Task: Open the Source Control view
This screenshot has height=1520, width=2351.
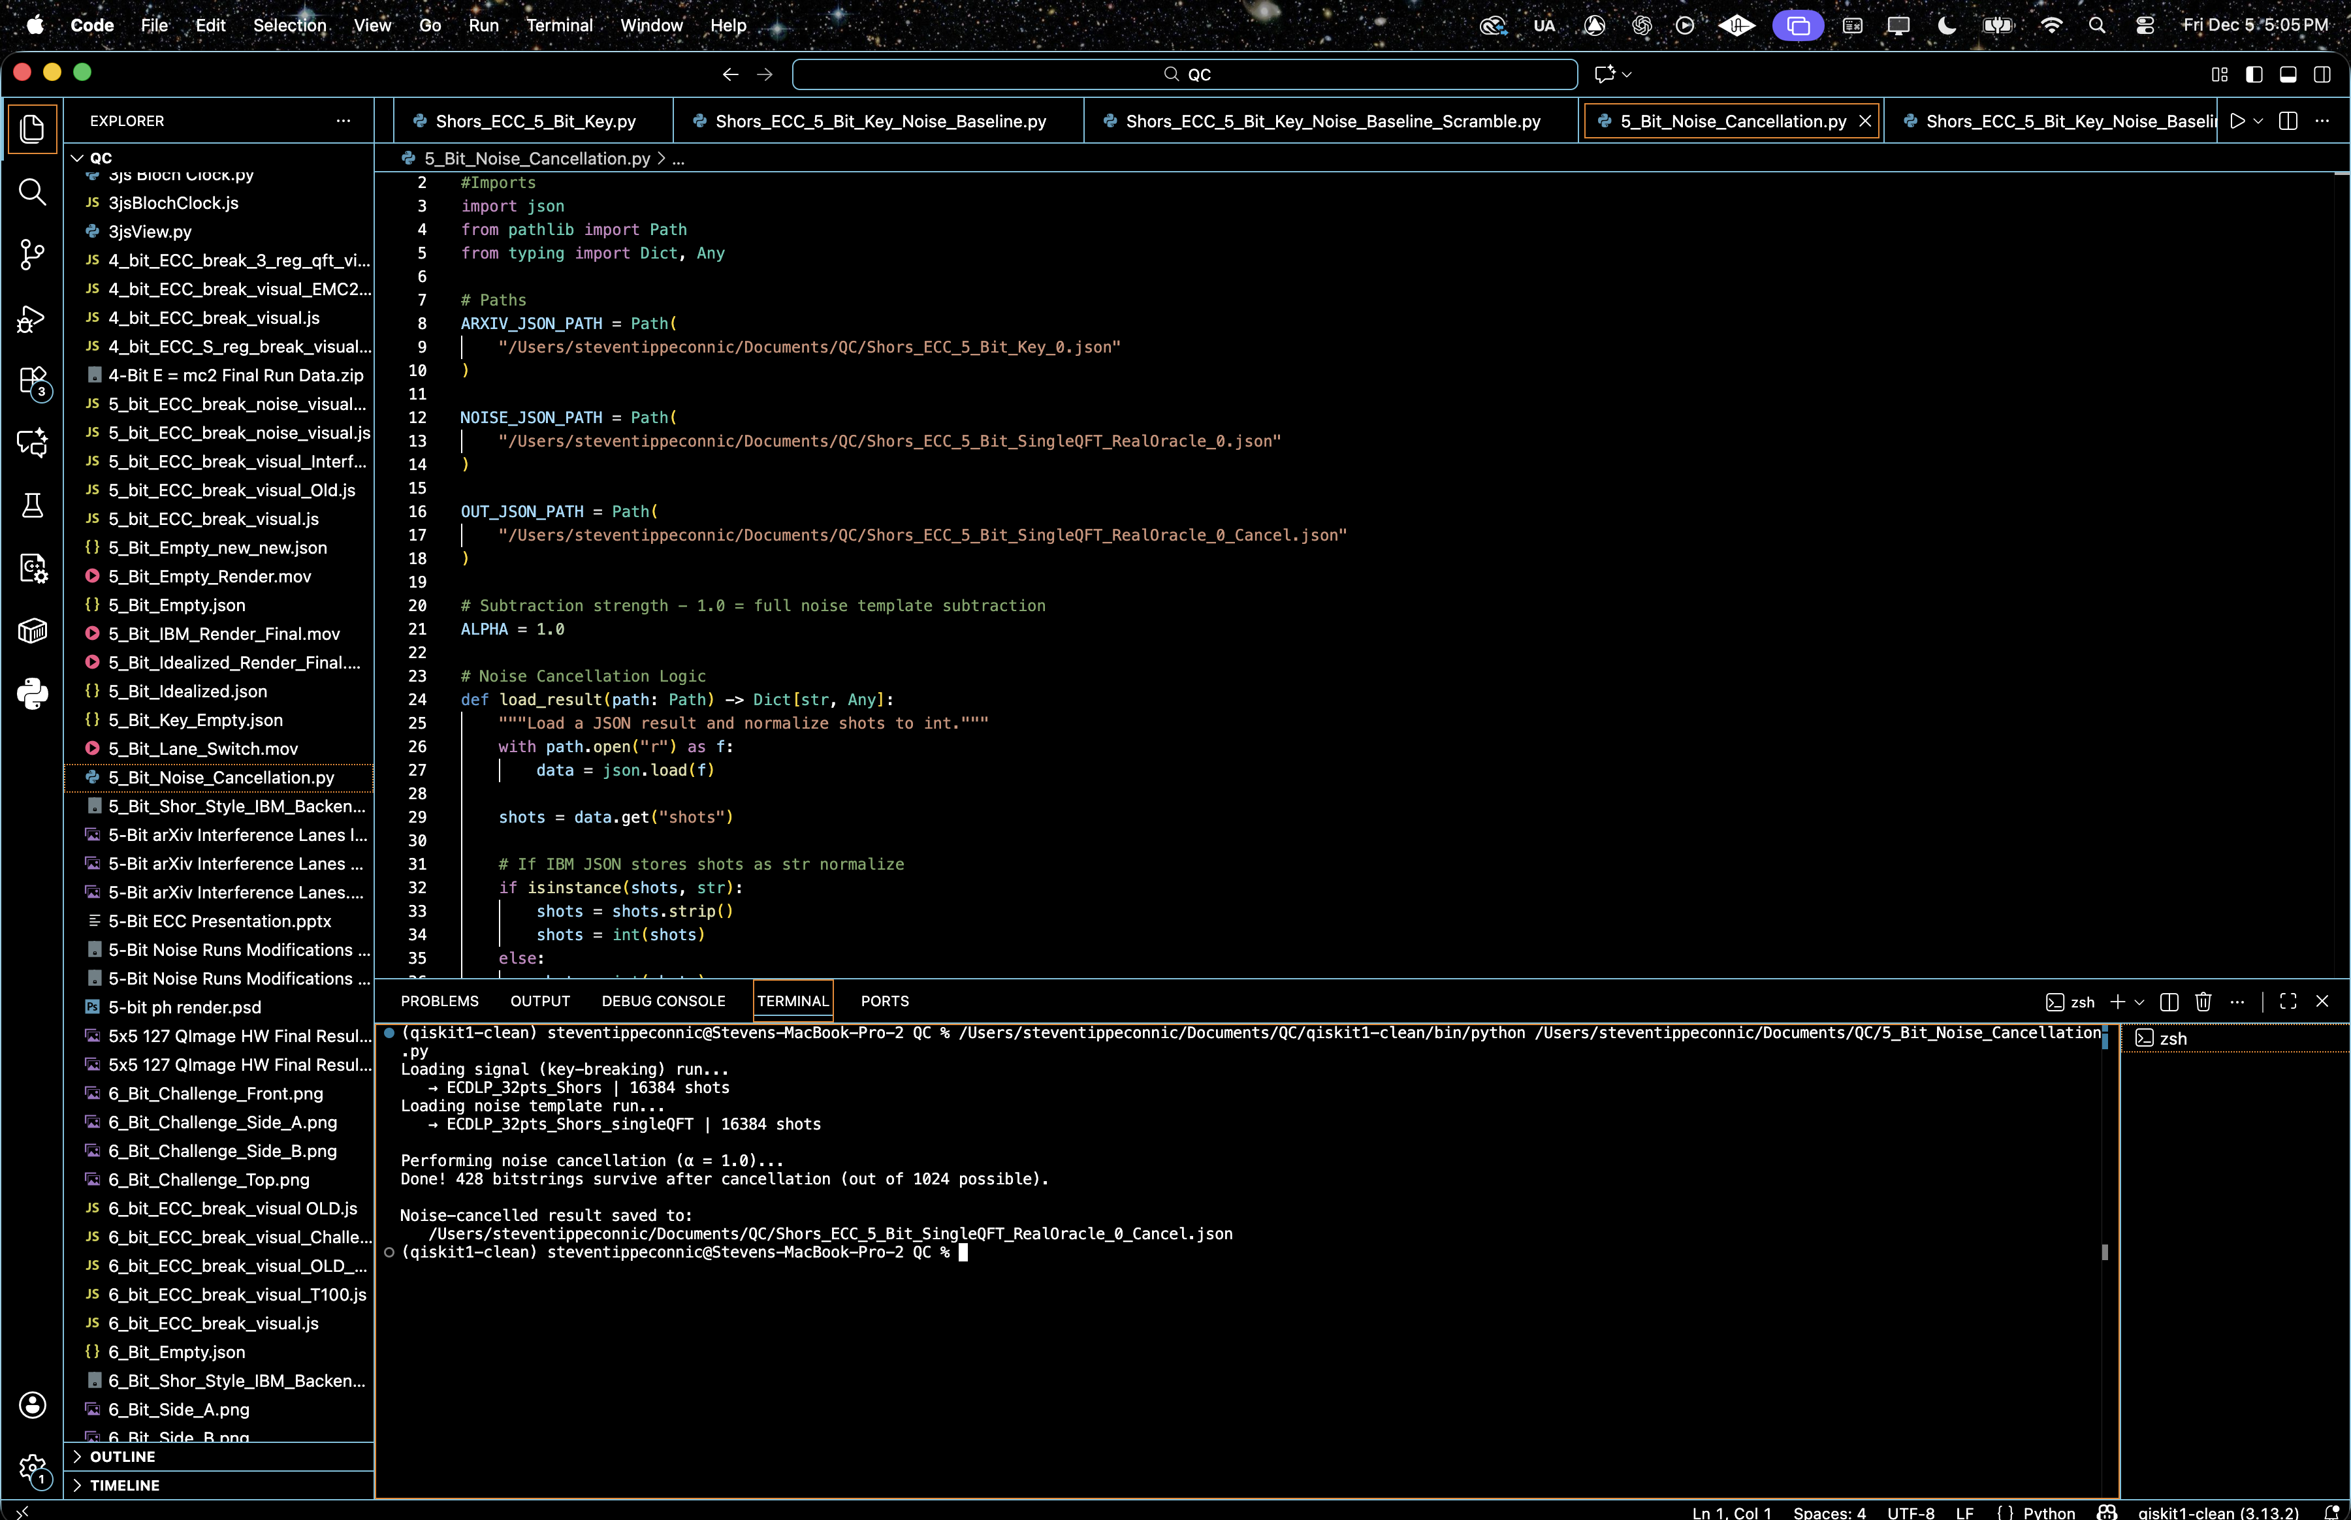Action: (x=33, y=255)
